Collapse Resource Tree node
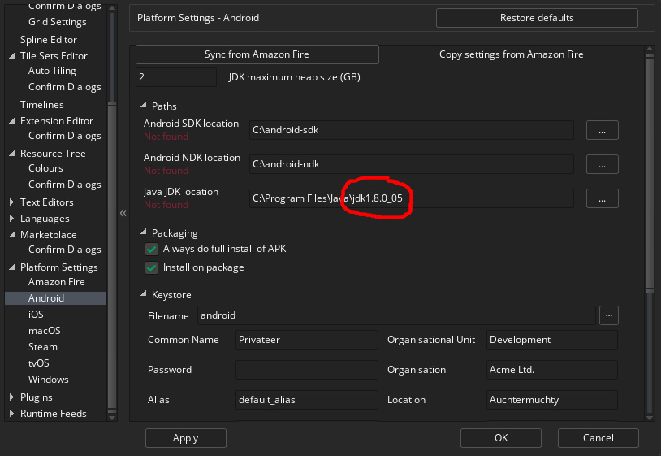661x456 pixels. (x=12, y=154)
